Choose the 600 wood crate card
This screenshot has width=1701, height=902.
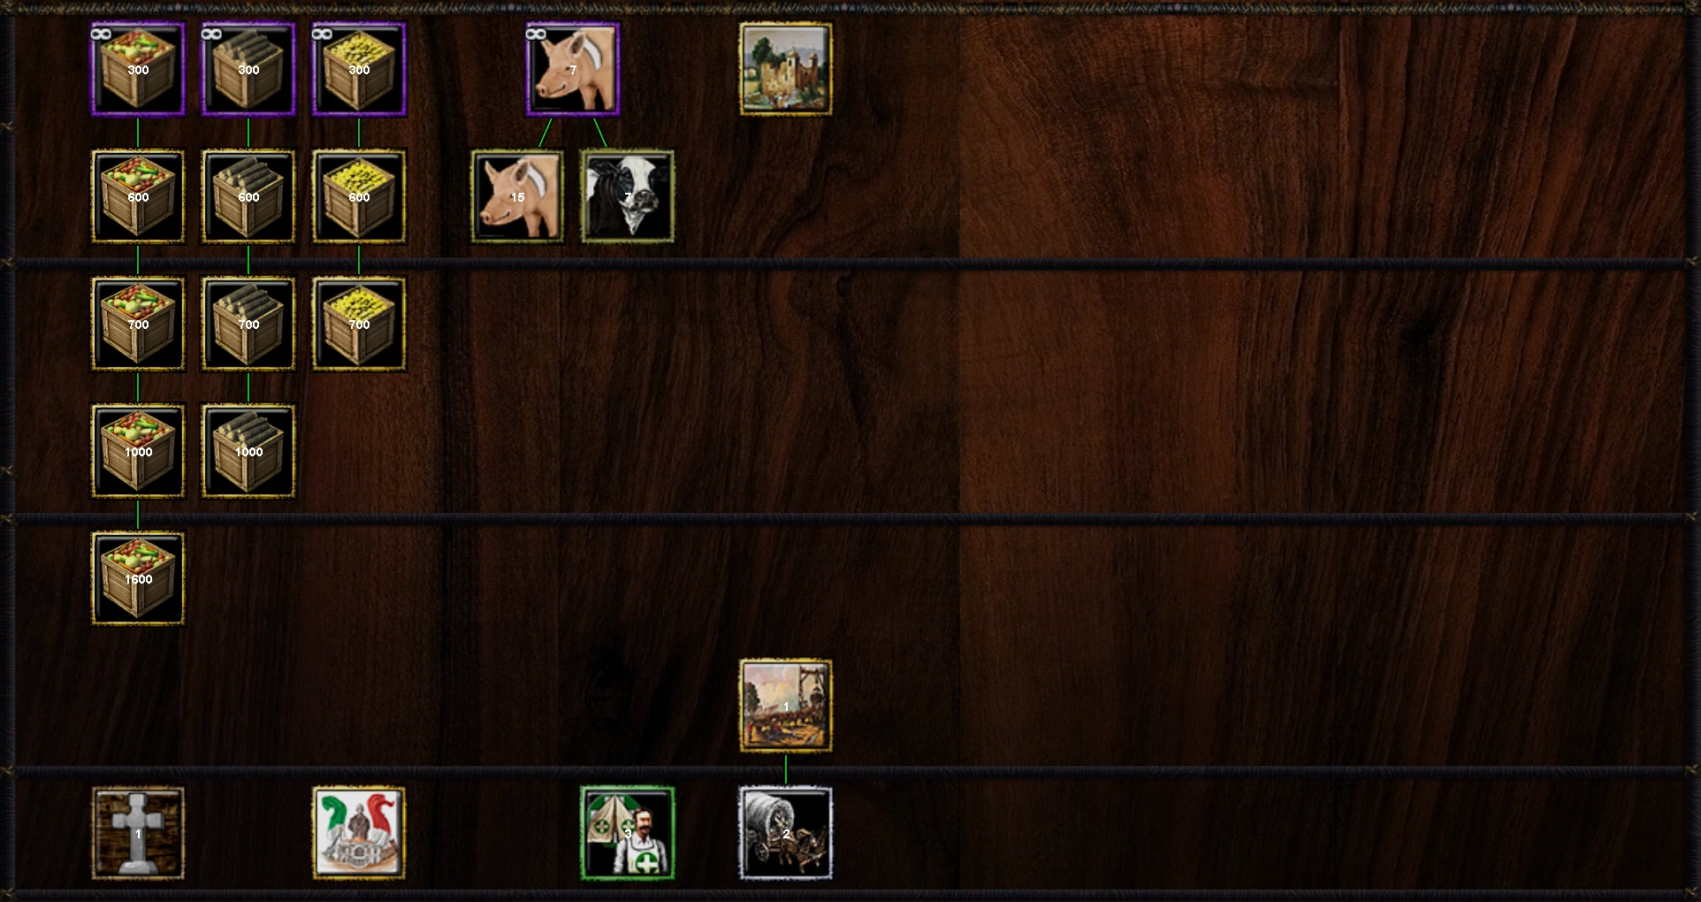(248, 196)
